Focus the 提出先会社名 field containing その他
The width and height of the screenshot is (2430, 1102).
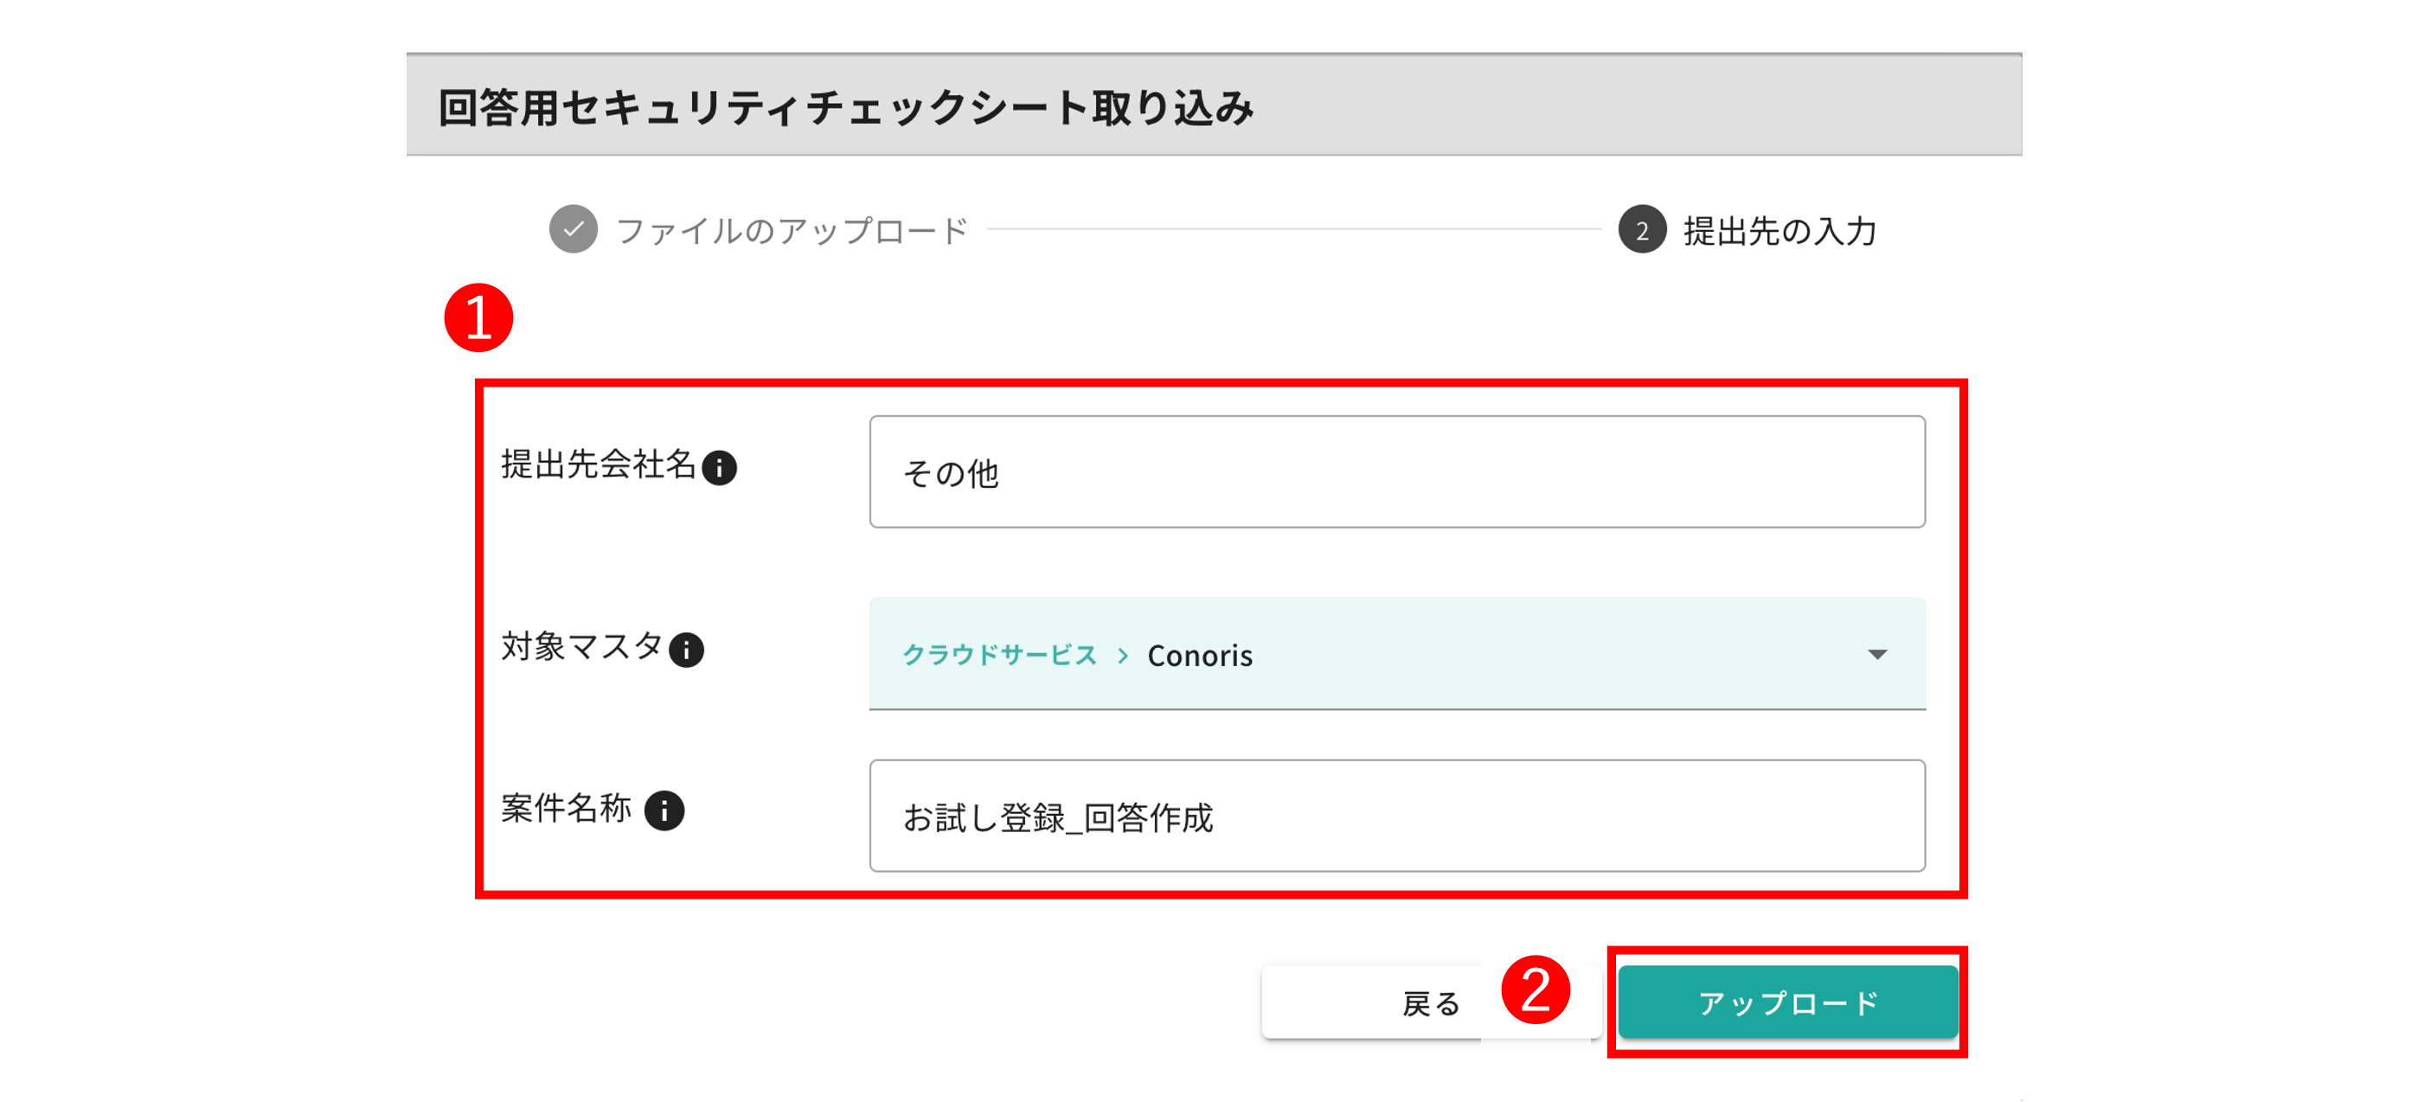coord(1396,471)
